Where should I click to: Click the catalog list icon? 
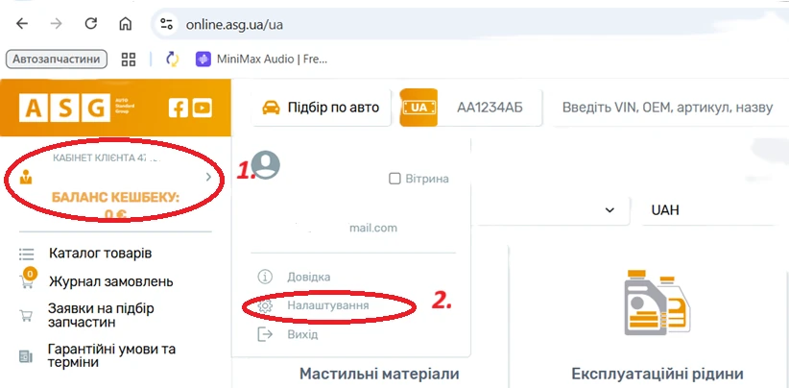(x=26, y=254)
